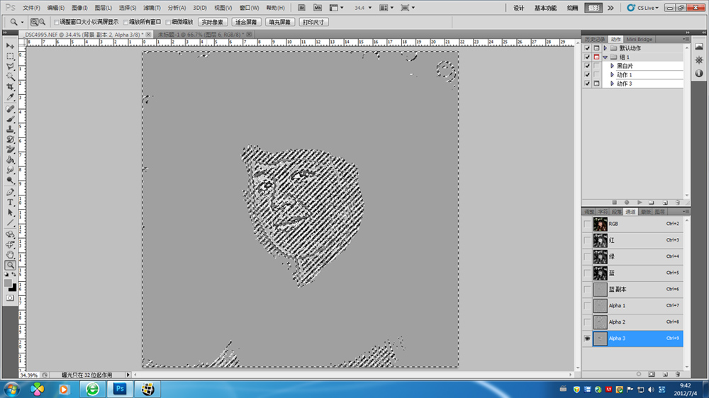Click the zoom out magnifier in options bar
Screen dimensions: 709x398
43,22
